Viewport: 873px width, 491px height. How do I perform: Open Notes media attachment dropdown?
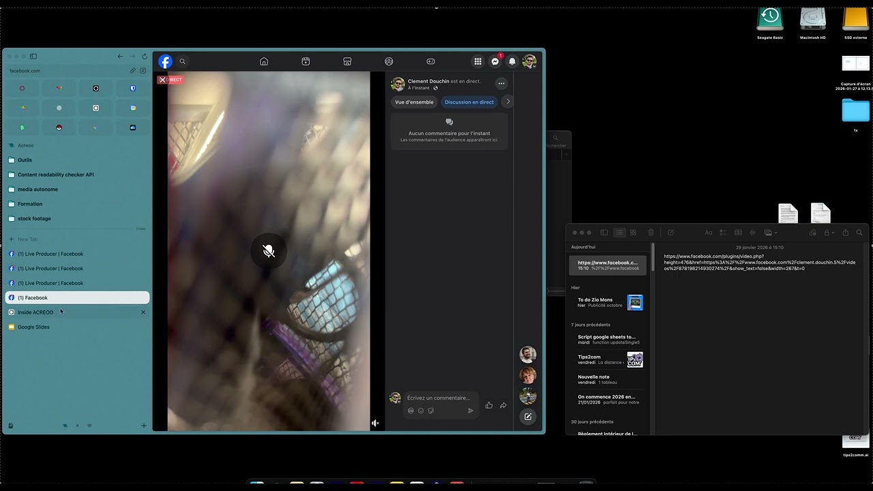[x=771, y=233]
